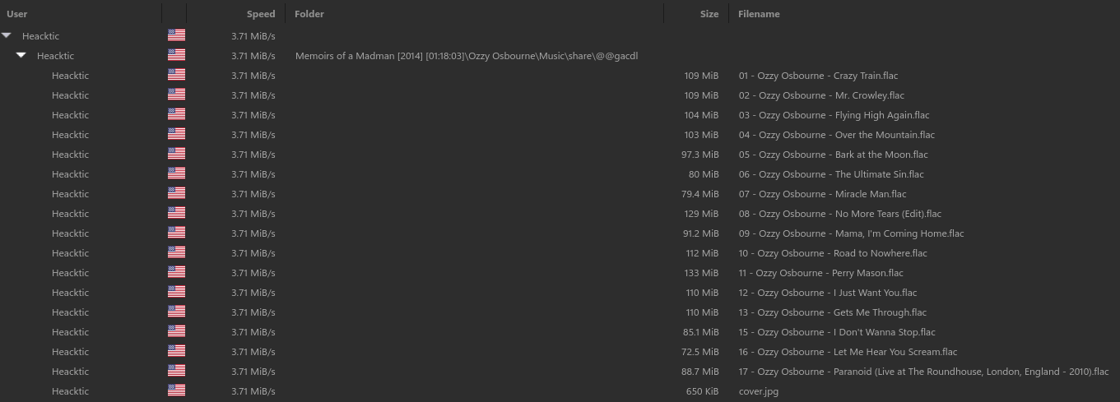Select file 15 - I Don't Wanna Stop.flac
Image resolution: width=1120 pixels, height=402 pixels.
(x=837, y=332)
